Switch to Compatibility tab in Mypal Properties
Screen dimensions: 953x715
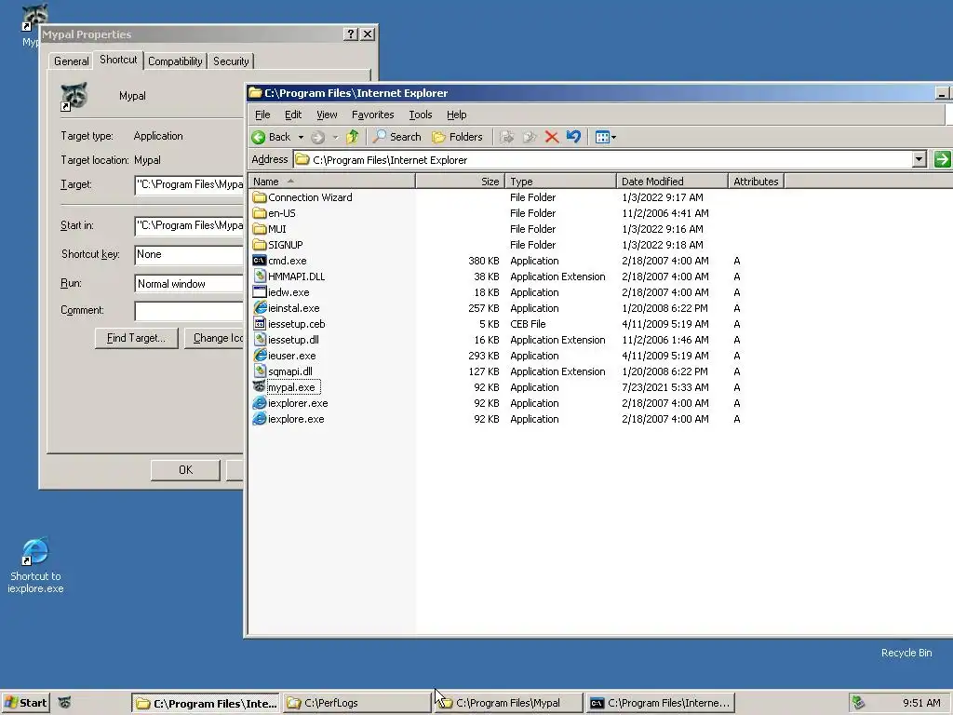175,61
